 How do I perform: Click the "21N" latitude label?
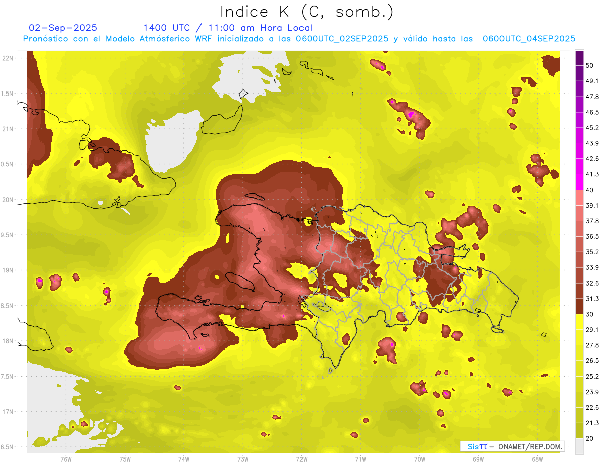(8, 129)
